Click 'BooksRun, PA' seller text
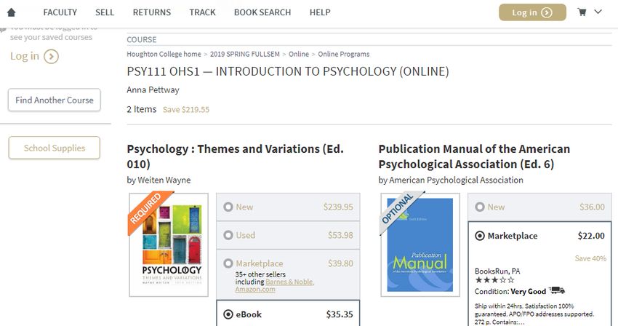 [497, 271]
